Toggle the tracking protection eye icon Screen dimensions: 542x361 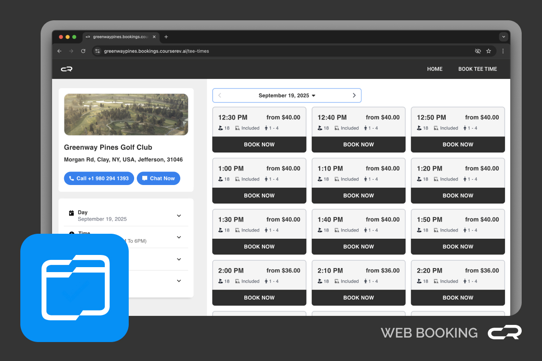click(x=478, y=51)
